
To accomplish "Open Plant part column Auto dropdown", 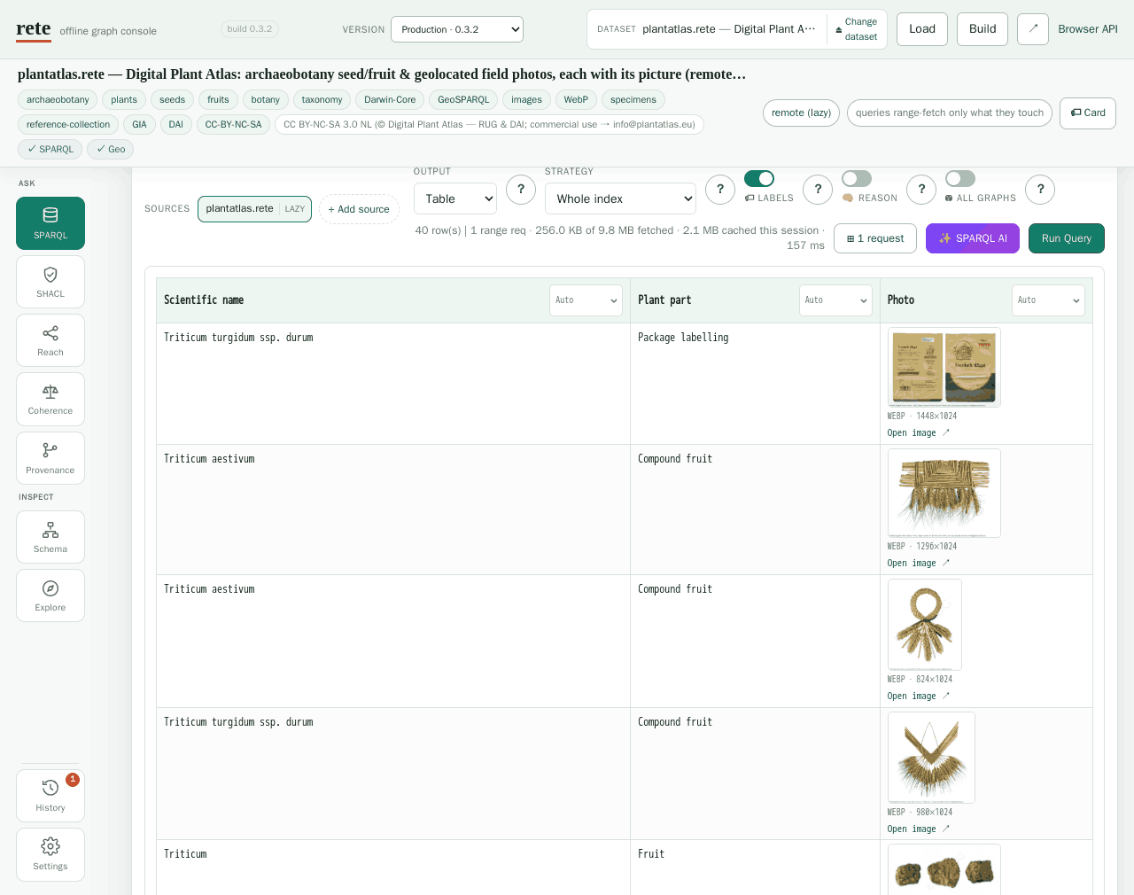I will pos(835,300).
